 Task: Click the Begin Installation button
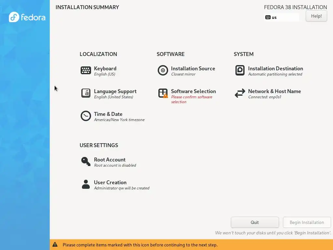point(307,222)
